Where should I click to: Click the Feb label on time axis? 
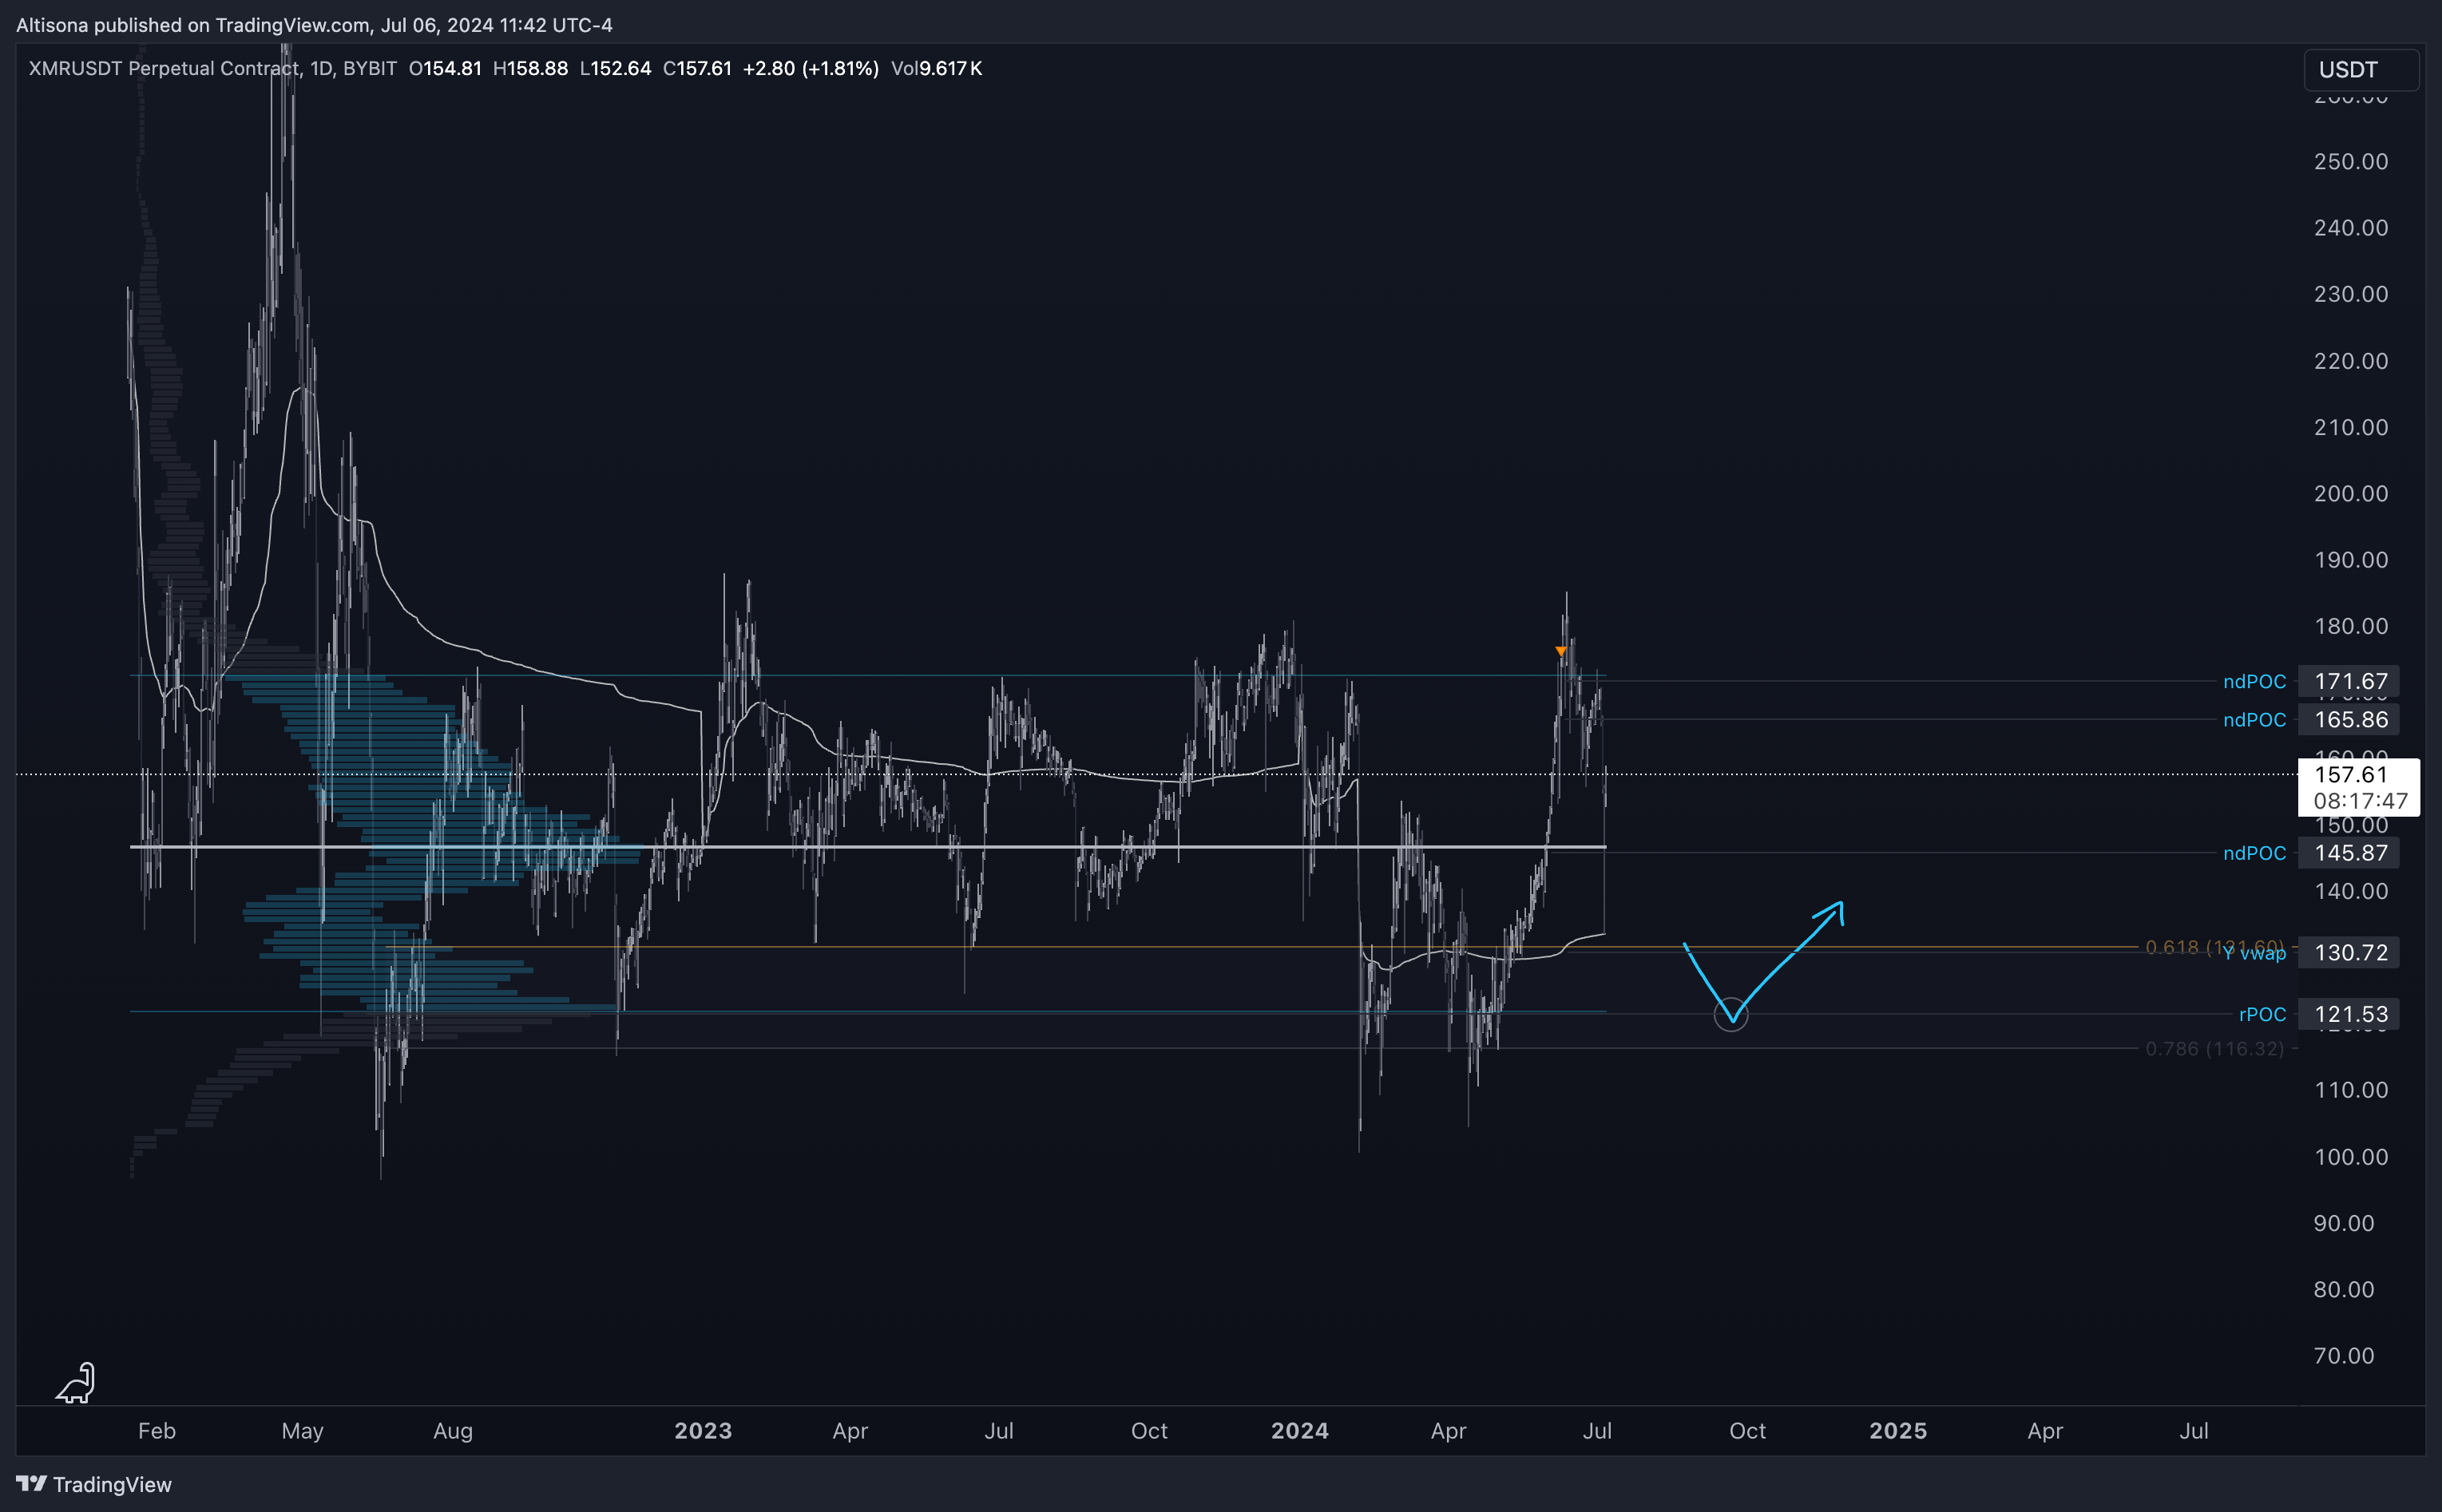pyautogui.click(x=157, y=1431)
